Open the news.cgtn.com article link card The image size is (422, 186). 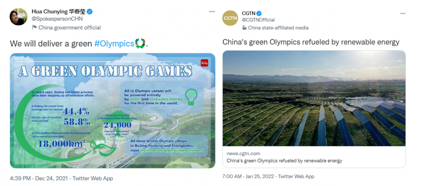click(314, 157)
